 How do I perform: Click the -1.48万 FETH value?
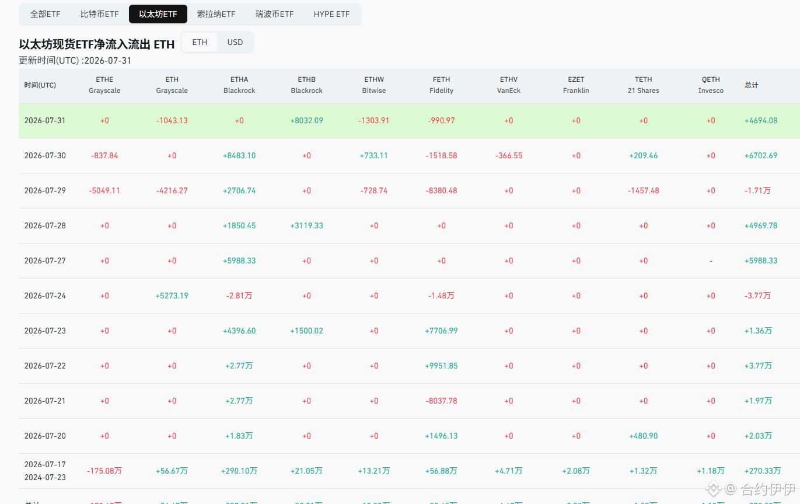pos(441,296)
